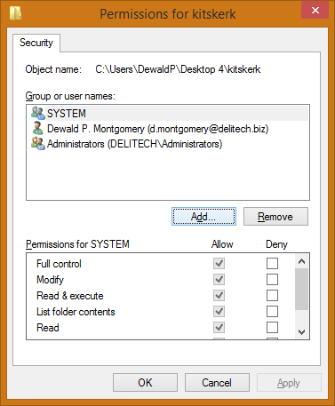Toggle Allow checkbox for List folder contents

(219, 311)
